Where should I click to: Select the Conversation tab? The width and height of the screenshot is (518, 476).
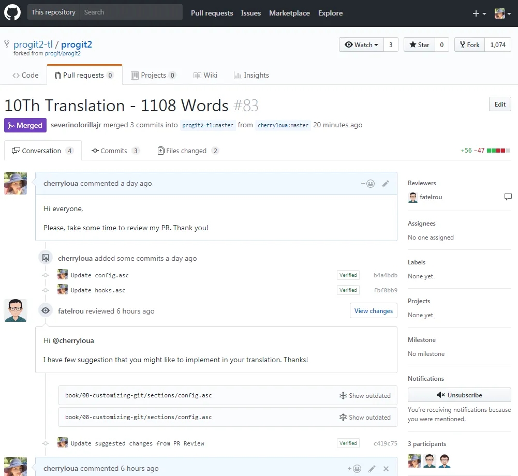pyautogui.click(x=42, y=151)
